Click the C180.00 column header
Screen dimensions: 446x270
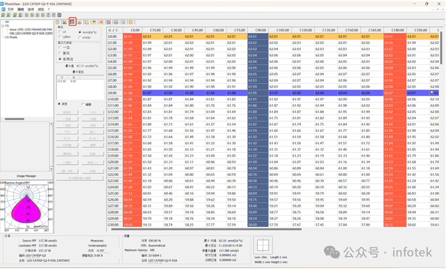pyautogui.click(x=395, y=30)
